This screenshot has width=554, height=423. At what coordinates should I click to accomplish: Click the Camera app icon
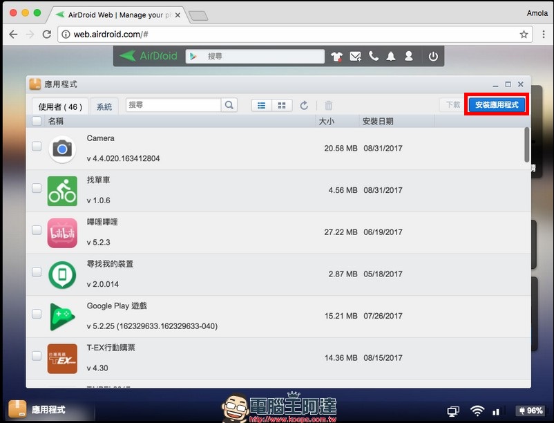62,149
